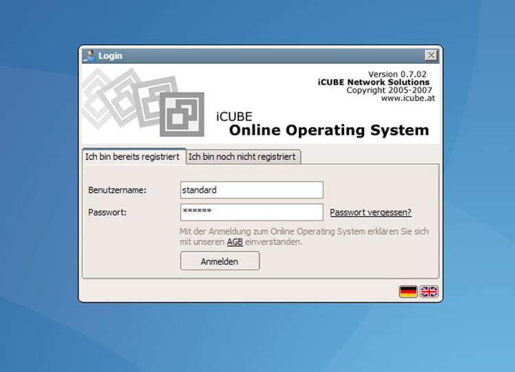
Task: Open the 'Ich bin noch nicht registriert' tab
Action: click(242, 156)
